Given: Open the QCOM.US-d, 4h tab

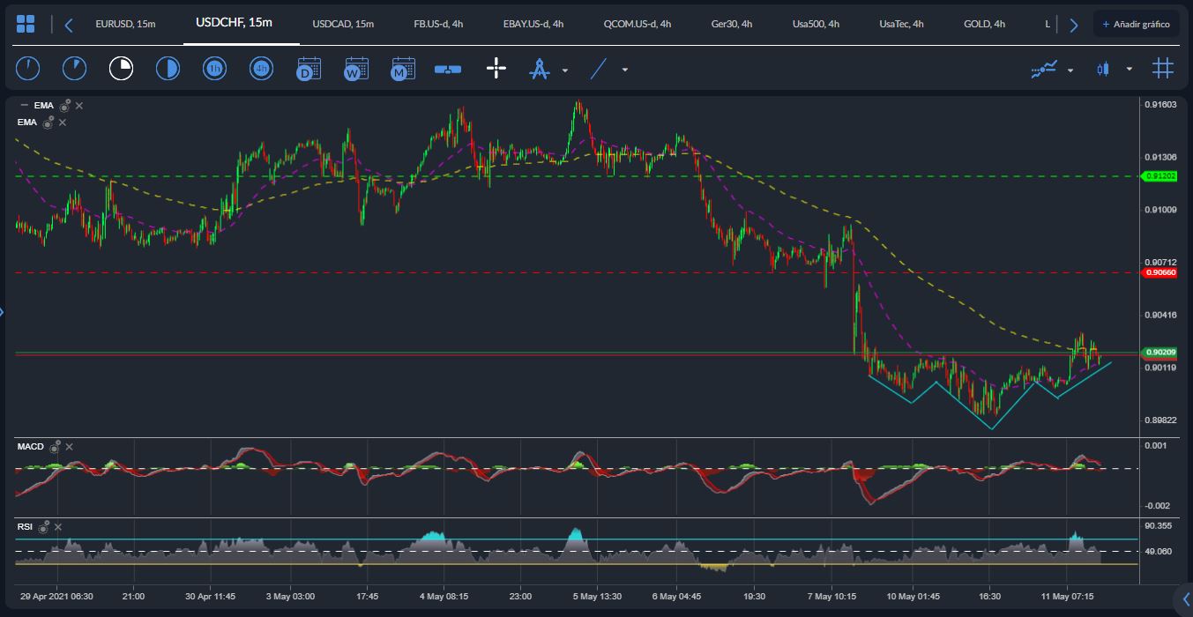Looking at the screenshot, I should point(638,24).
